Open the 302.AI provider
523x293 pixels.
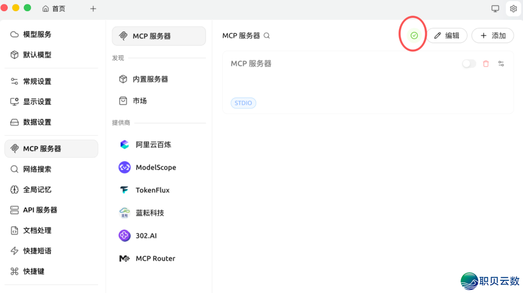pos(146,235)
